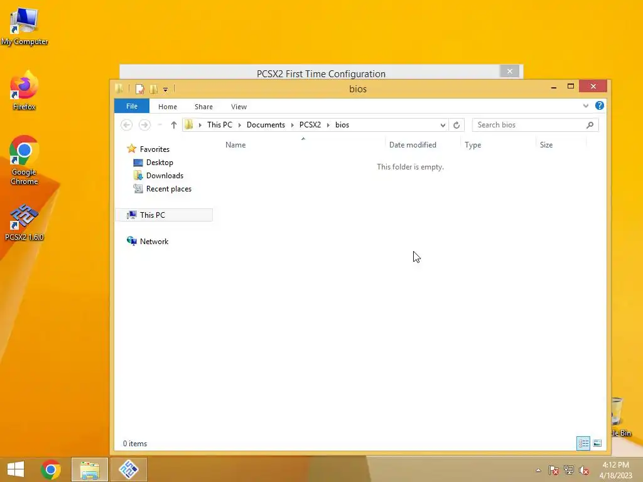The width and height of the screenshot is (643, 482).
Task: Select This PC in the address path
Action: pyautogui.click(x=219, y=125)
